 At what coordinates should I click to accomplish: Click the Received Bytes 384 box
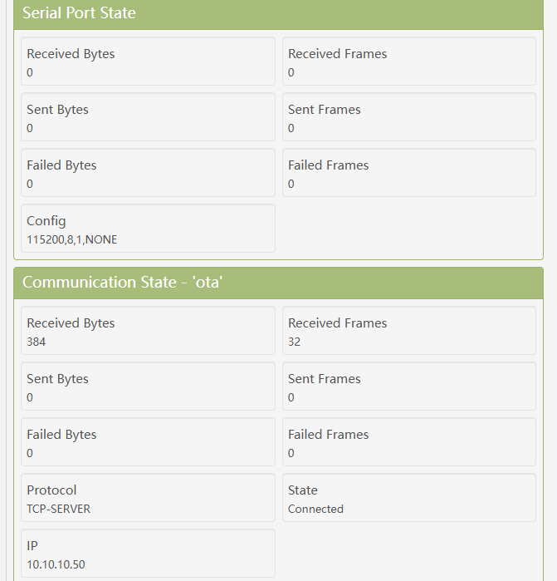[148, 331]
